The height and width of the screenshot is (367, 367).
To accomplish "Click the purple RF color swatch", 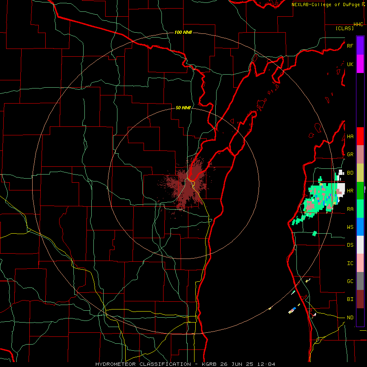I will coord(360,46).
